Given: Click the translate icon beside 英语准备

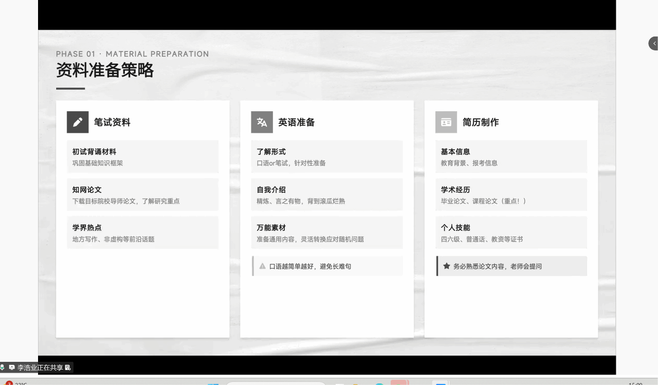Looking at the screenshot, I should (262, 122).
